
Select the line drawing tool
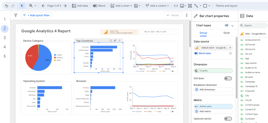point(196,6)
